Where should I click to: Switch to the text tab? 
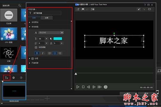34,18
